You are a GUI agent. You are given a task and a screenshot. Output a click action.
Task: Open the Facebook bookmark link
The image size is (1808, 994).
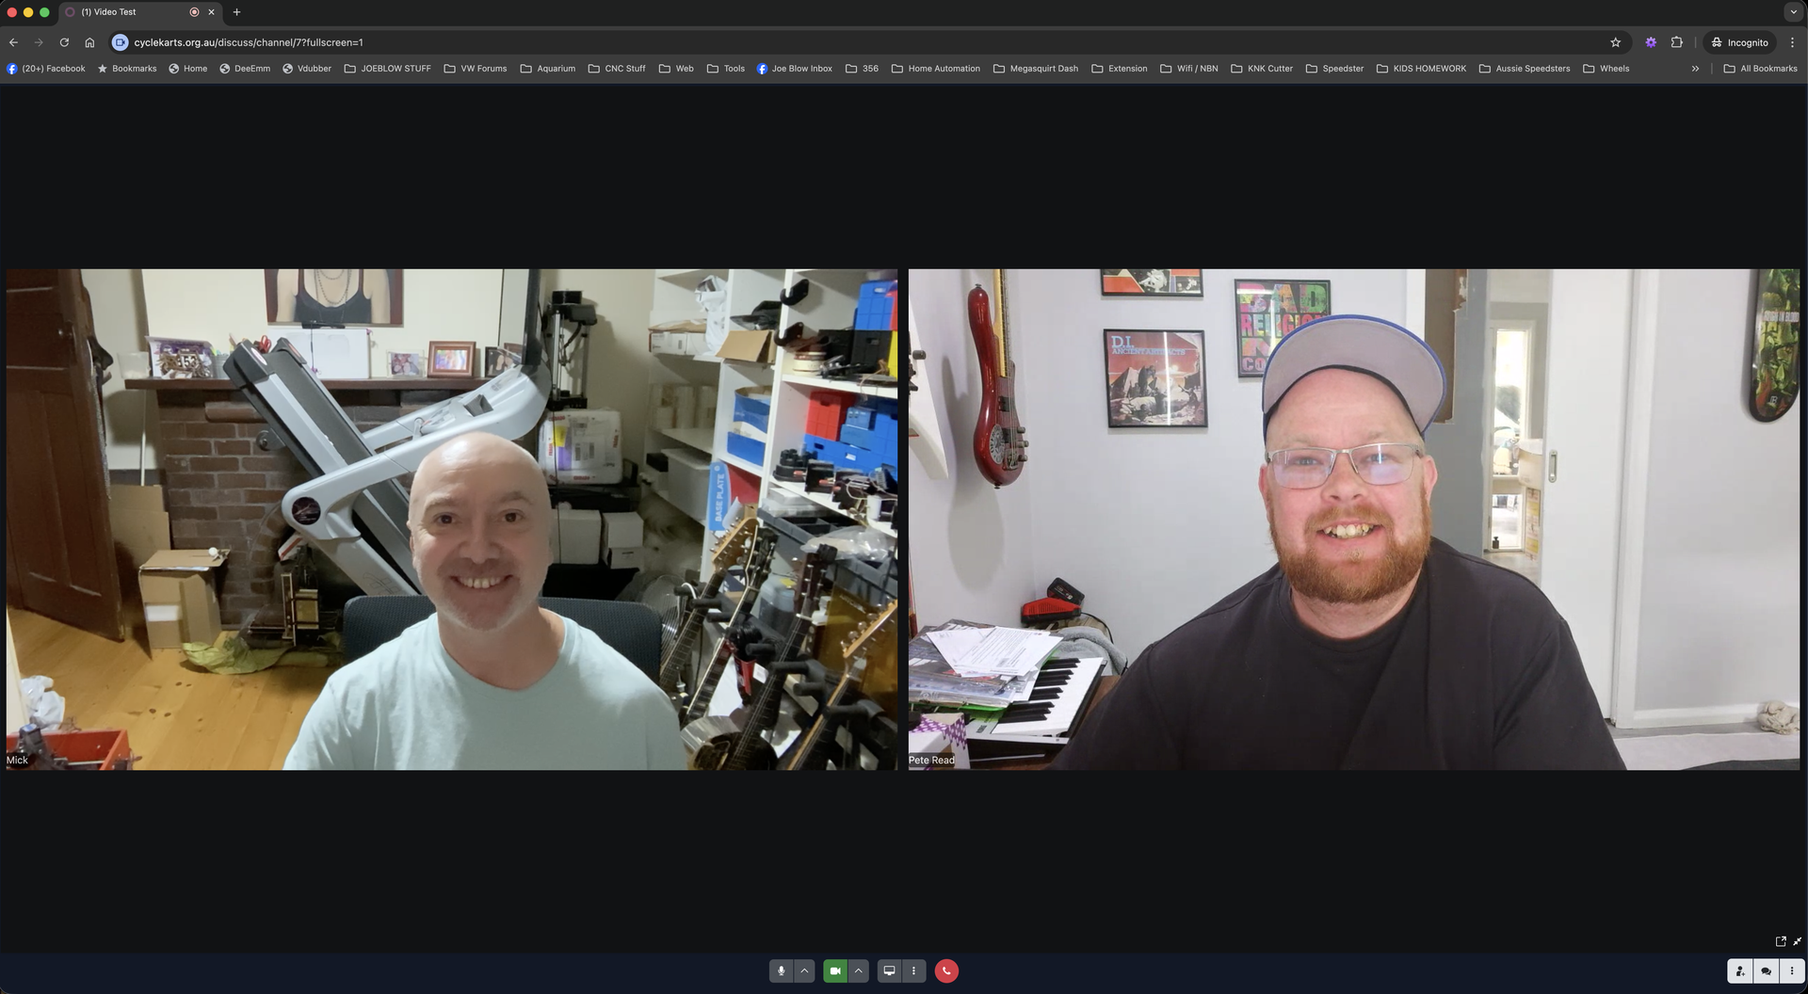[46, 69]
